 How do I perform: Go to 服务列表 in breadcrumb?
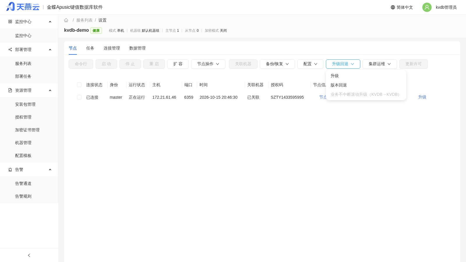click(x=84, y=20)
